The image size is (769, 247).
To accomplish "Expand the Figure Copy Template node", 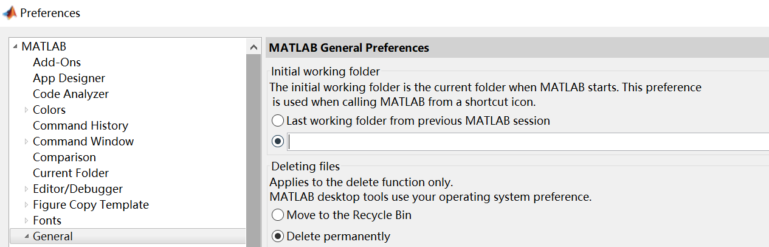I will (26, 205).
